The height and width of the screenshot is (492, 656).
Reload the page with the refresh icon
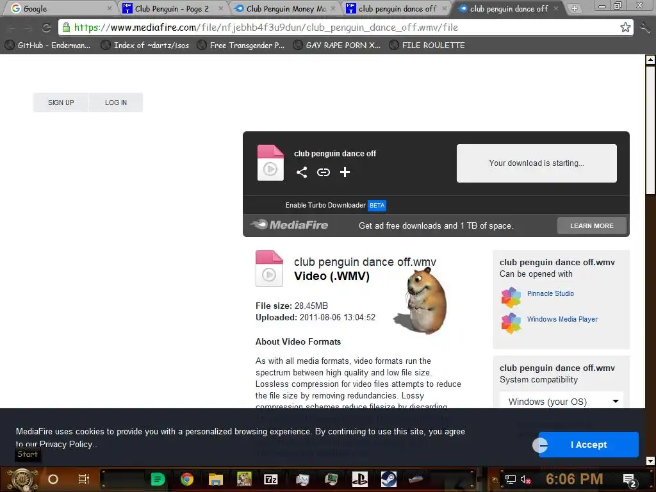(46, 28)
